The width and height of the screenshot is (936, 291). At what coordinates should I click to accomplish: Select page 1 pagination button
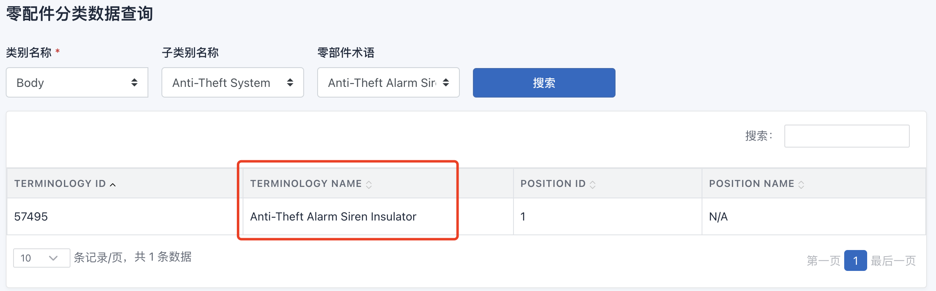[855, 261]
